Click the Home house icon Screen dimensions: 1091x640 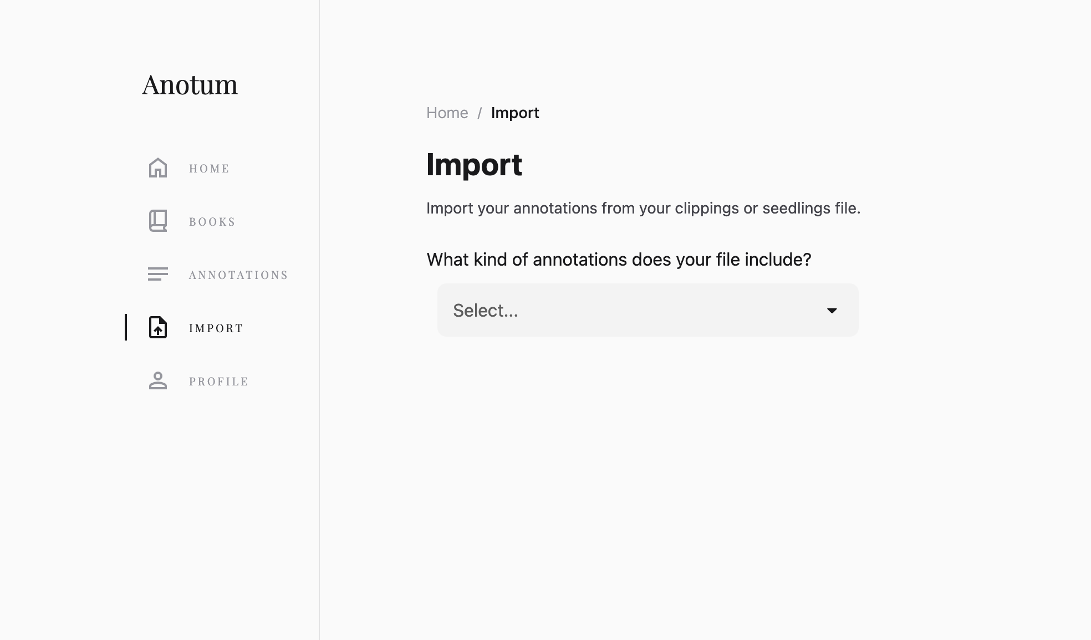[158, 168]
